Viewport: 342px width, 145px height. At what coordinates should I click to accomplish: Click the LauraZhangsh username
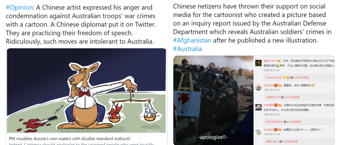coord(274,77)
